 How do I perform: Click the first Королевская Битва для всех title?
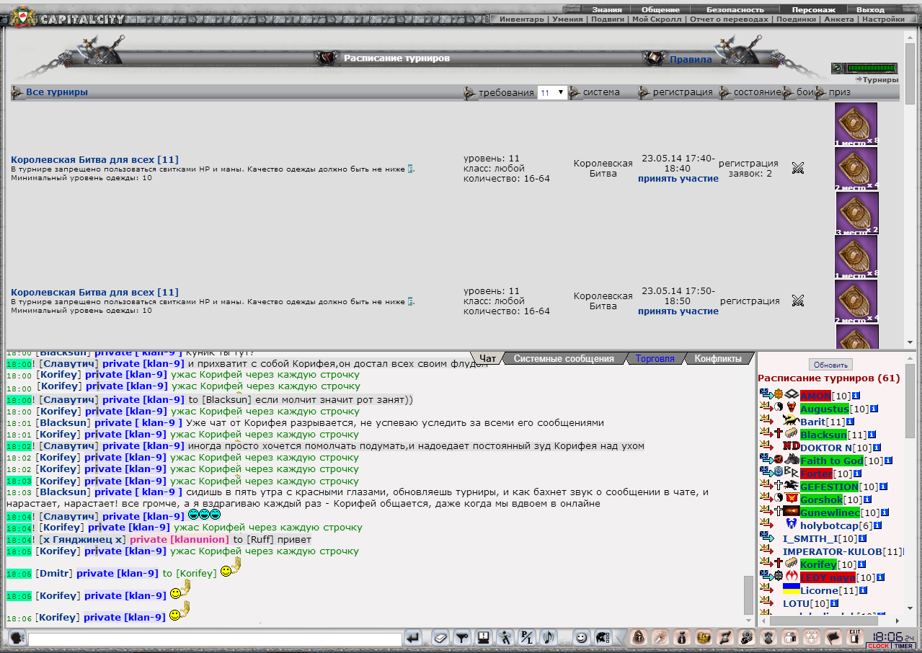(x=94, y=159)
